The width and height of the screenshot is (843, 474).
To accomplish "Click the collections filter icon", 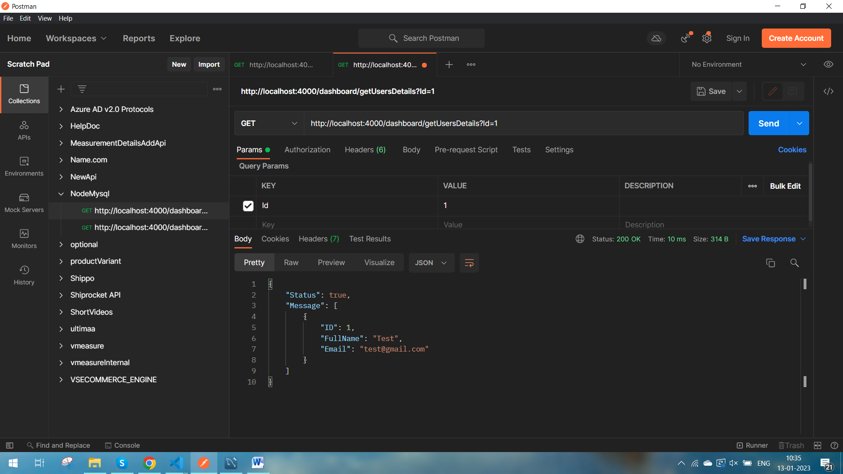I will [x=82, y=89].
